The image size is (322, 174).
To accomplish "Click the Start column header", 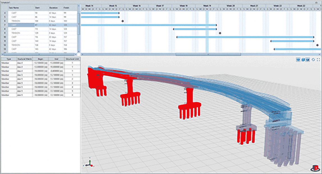I will point(41,8).
